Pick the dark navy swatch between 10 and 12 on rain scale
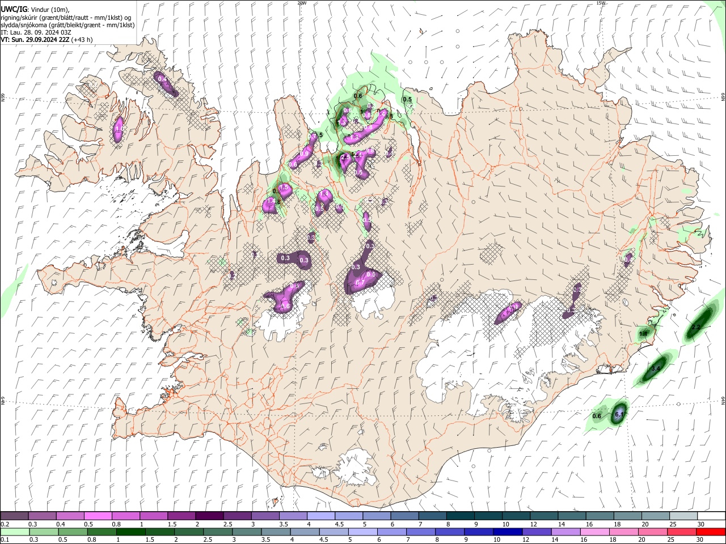Image resolution: width=726 pixels, height=544 pixels. click(507, 532)
